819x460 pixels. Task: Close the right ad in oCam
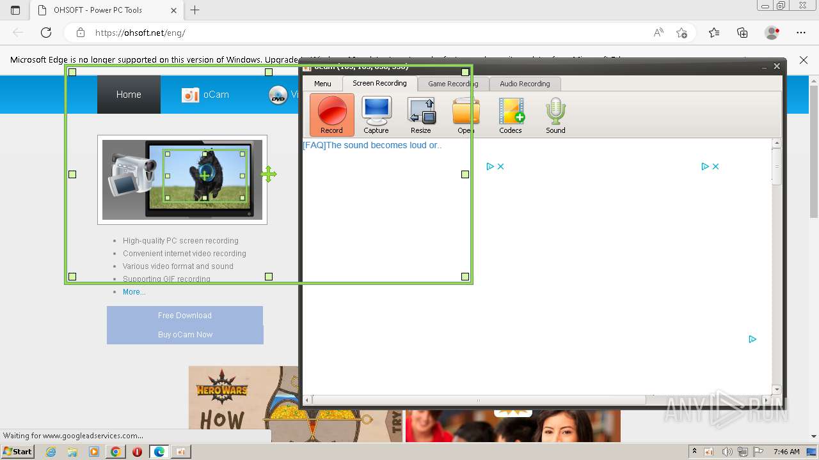point(716,166)
